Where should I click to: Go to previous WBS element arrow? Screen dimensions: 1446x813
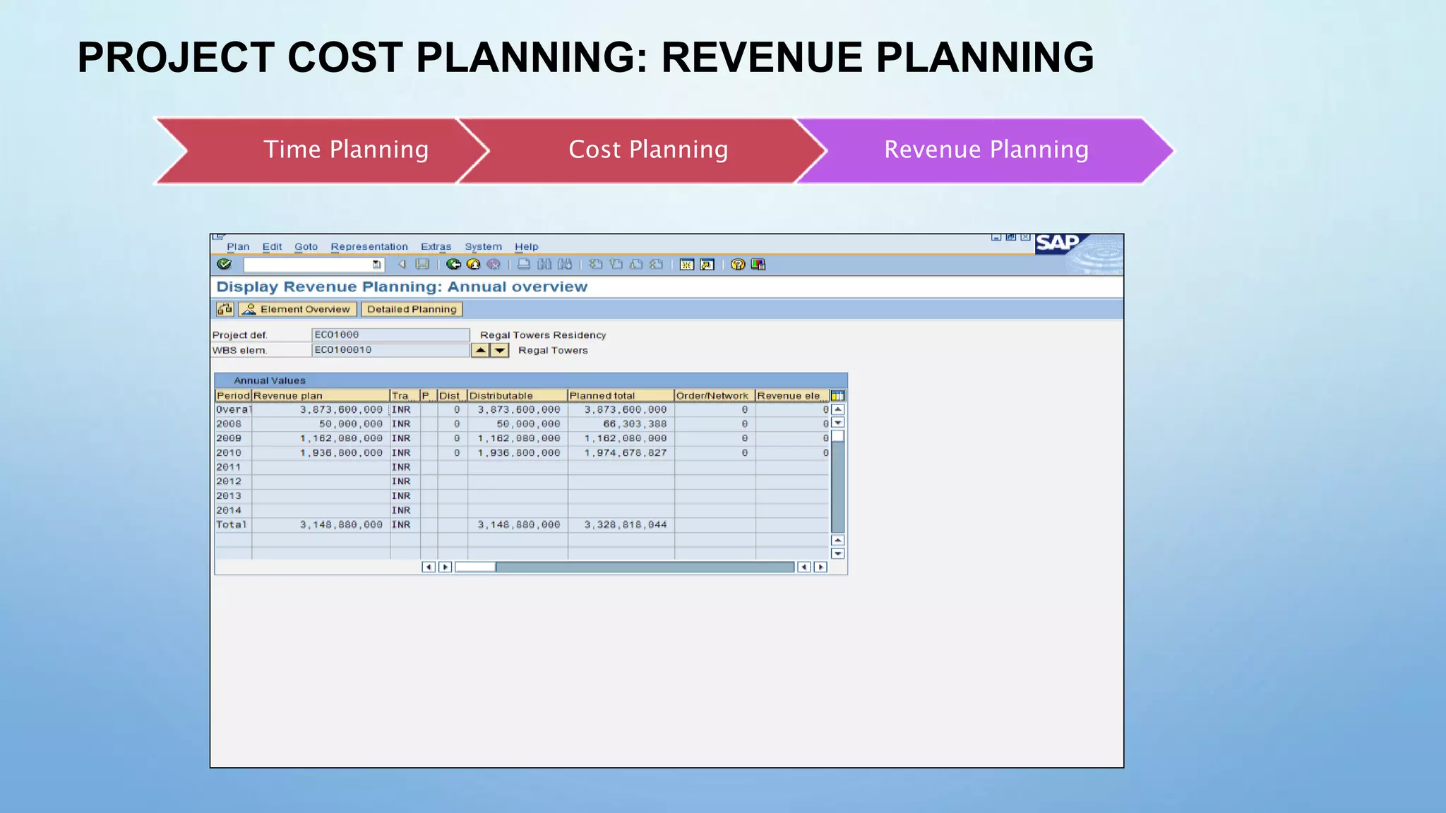click(480, 350)
